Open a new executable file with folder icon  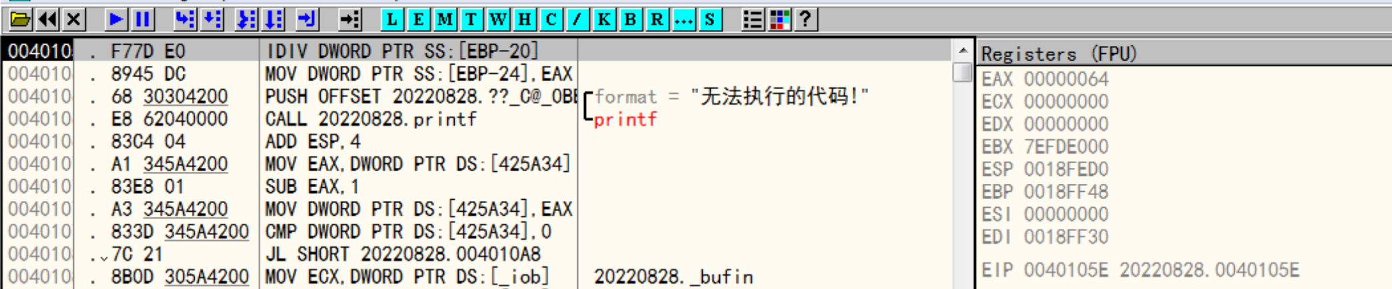20,19
